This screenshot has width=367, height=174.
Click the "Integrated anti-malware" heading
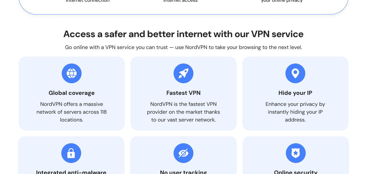[x=71, y=172]
